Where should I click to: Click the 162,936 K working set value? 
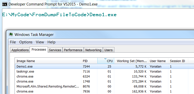coord(139,92)
